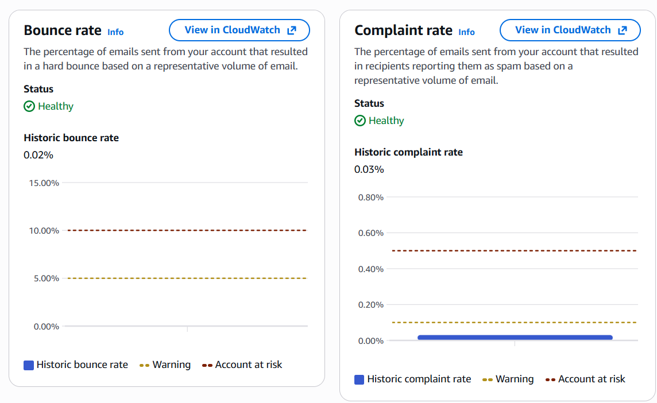
Task: Open Info link next to Complaint rate
Action: tap(466, 32)
